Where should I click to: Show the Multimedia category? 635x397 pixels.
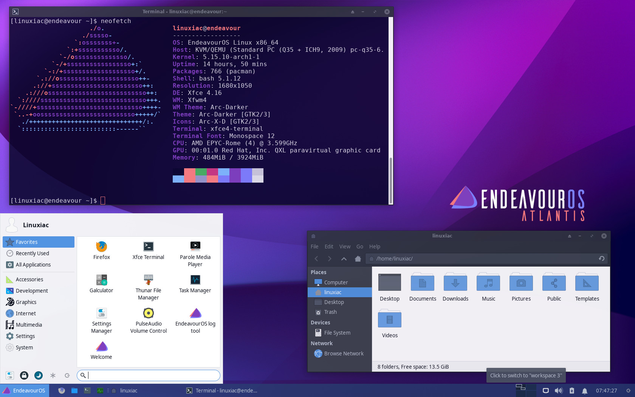pyautogui.click(x=39, y=325)
